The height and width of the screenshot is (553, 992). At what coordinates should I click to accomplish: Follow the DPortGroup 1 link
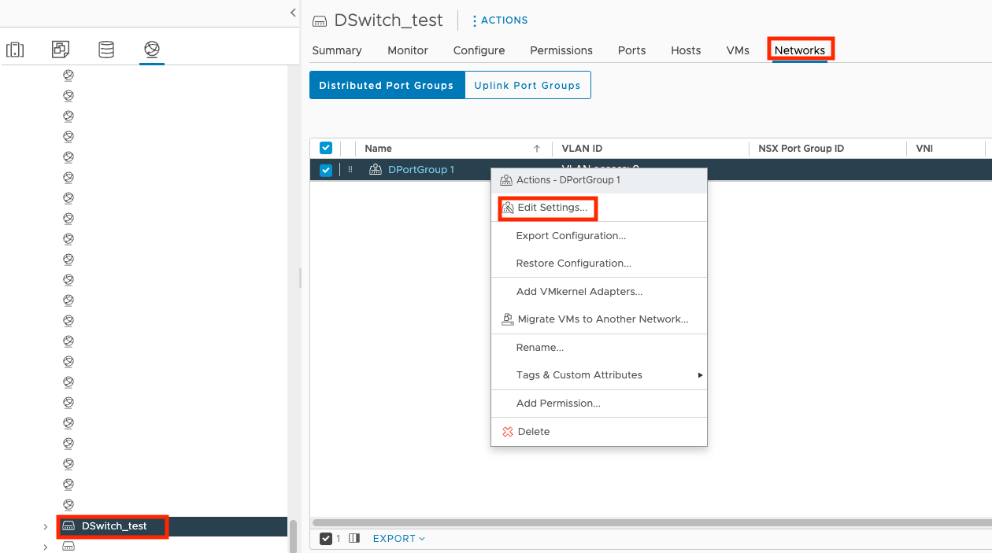tap(420, 168)
